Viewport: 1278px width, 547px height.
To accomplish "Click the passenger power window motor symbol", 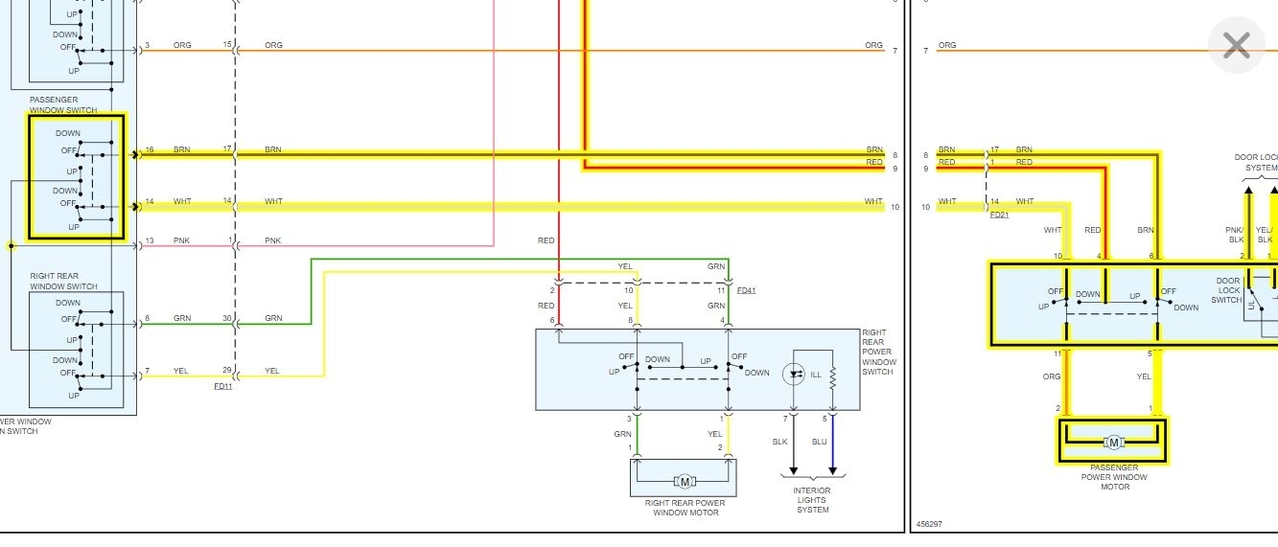I will click(x=1113, y=442).
